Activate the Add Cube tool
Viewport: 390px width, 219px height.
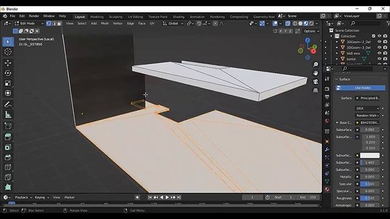pos(8,126)
